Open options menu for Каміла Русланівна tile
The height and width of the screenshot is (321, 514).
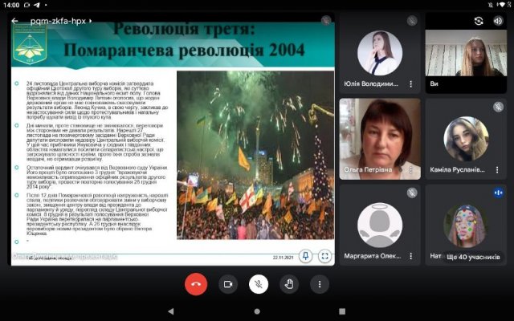(497, 169)
